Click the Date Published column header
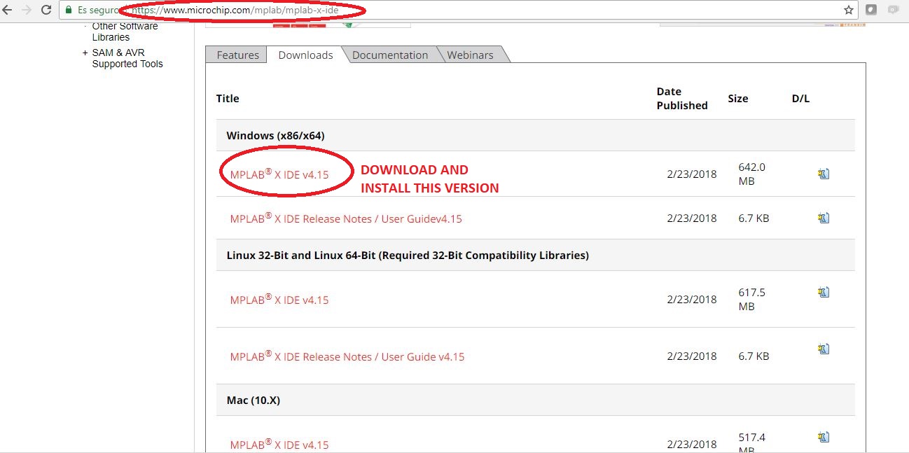Viewport: 909px width, 453px height. pyautogui.click(x=682, y=99)
